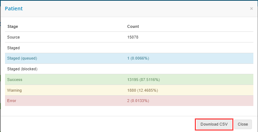Screen dimensions: 258x132
Task: Select the Patient dialog title
Action: click(x=14, y=9)
